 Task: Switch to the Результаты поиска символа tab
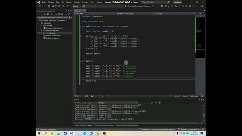pos(104,125)
